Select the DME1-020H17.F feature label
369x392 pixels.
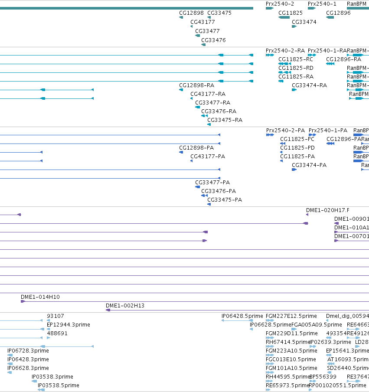tap(328, 210)
